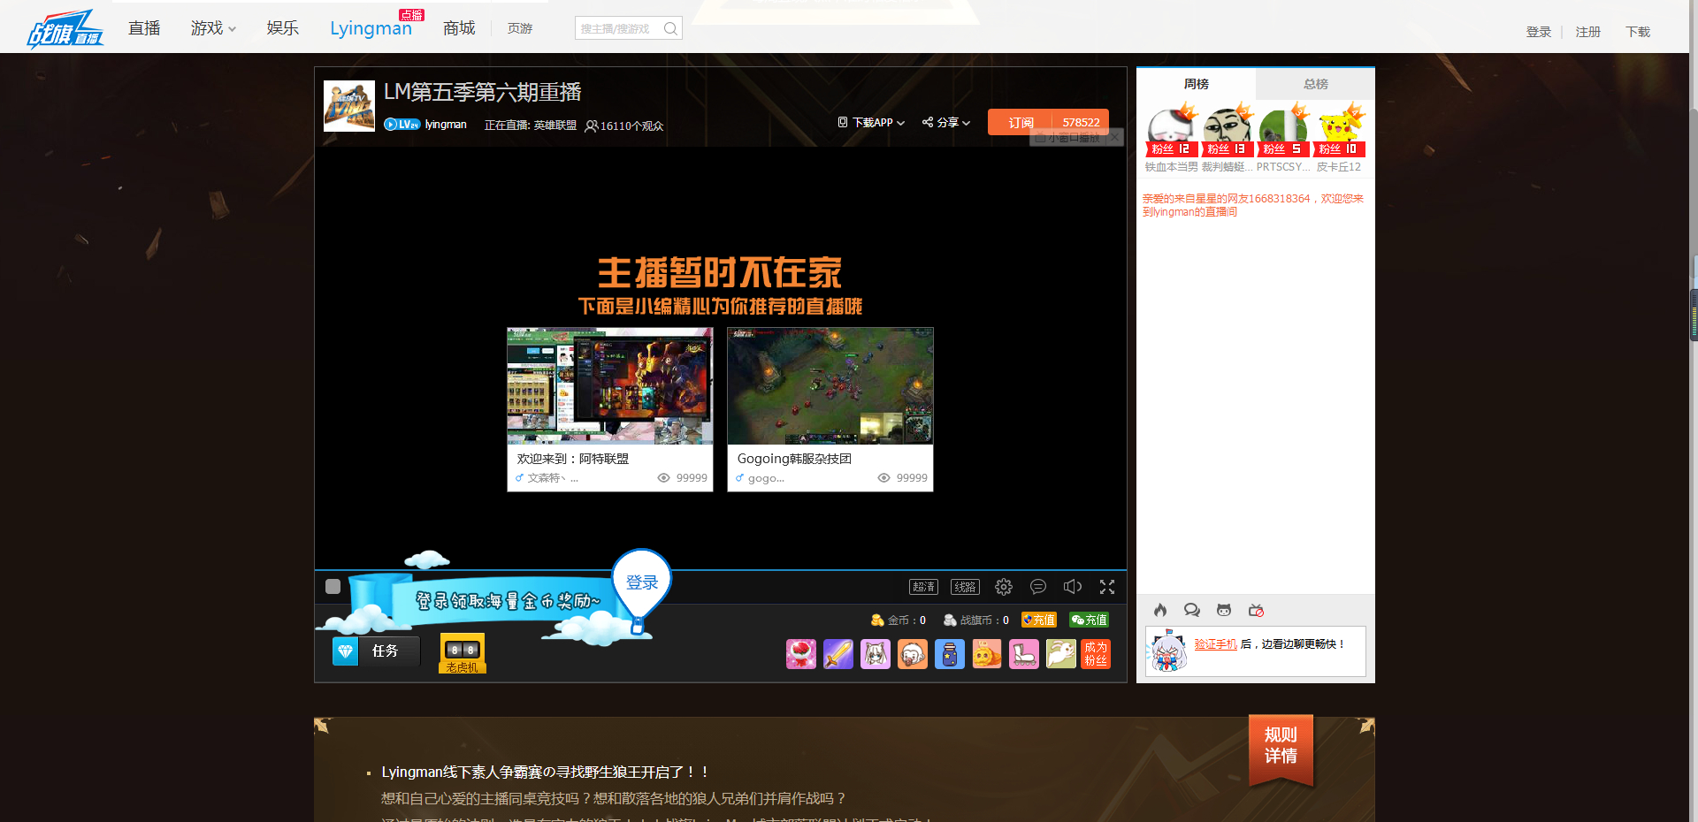Click the 成为粉丝 become-a-fan button

(1096, 654)
